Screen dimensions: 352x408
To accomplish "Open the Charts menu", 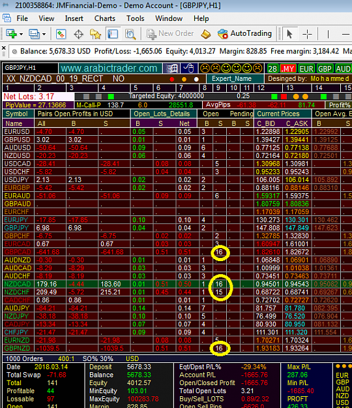I will (x=105, y=18).
